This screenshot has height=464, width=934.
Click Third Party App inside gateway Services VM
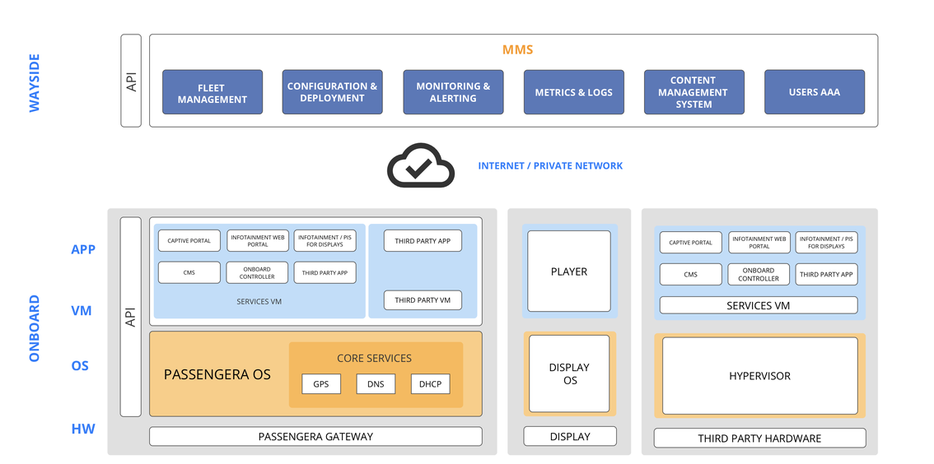pyautogui.click(x=325, y=272)
